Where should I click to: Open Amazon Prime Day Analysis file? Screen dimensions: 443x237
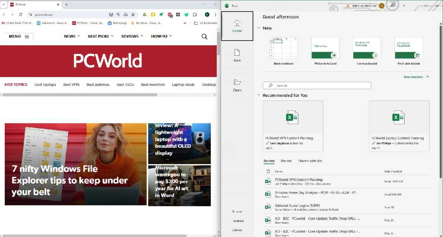tap(346, 194)
